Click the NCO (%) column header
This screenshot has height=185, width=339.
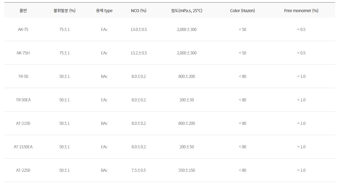[x=138, y=11]
